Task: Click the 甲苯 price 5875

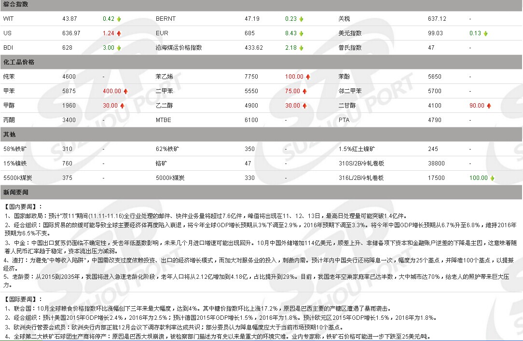Action: (x=69, y=91)
